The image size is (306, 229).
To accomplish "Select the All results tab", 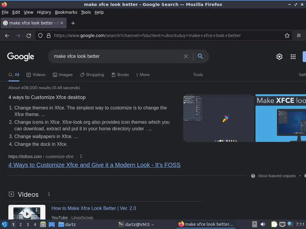I will 14,75.
